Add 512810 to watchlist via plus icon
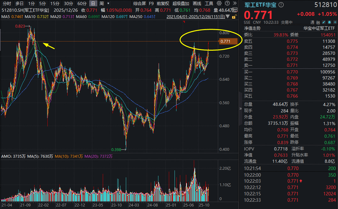The width and height of the screenshot is (338, 209). [x=335, y=22]
